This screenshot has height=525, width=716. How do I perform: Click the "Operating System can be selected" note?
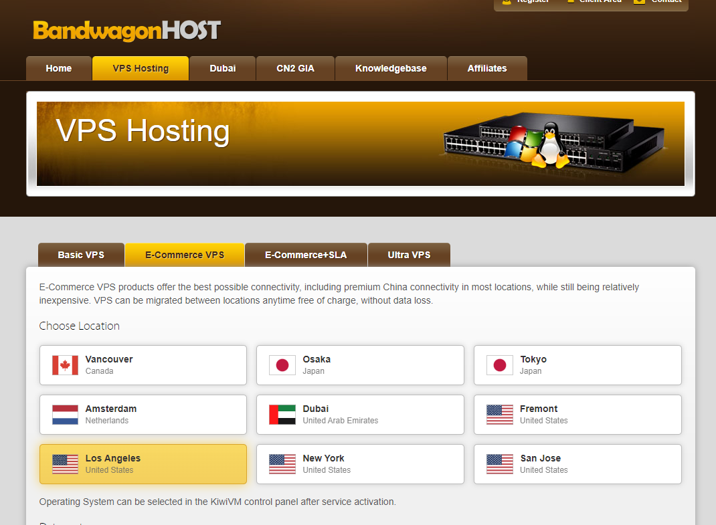click(x=217, y=502)
